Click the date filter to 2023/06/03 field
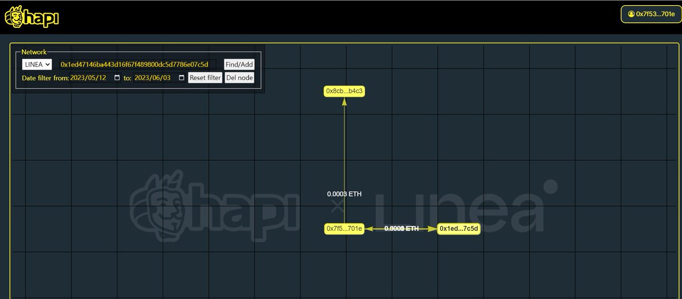The height and width of the screenshot is (299, 682). tap(160, 78)
